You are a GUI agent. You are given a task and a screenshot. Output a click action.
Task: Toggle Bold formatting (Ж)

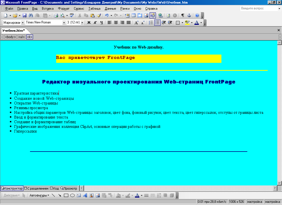click(89, 23)
